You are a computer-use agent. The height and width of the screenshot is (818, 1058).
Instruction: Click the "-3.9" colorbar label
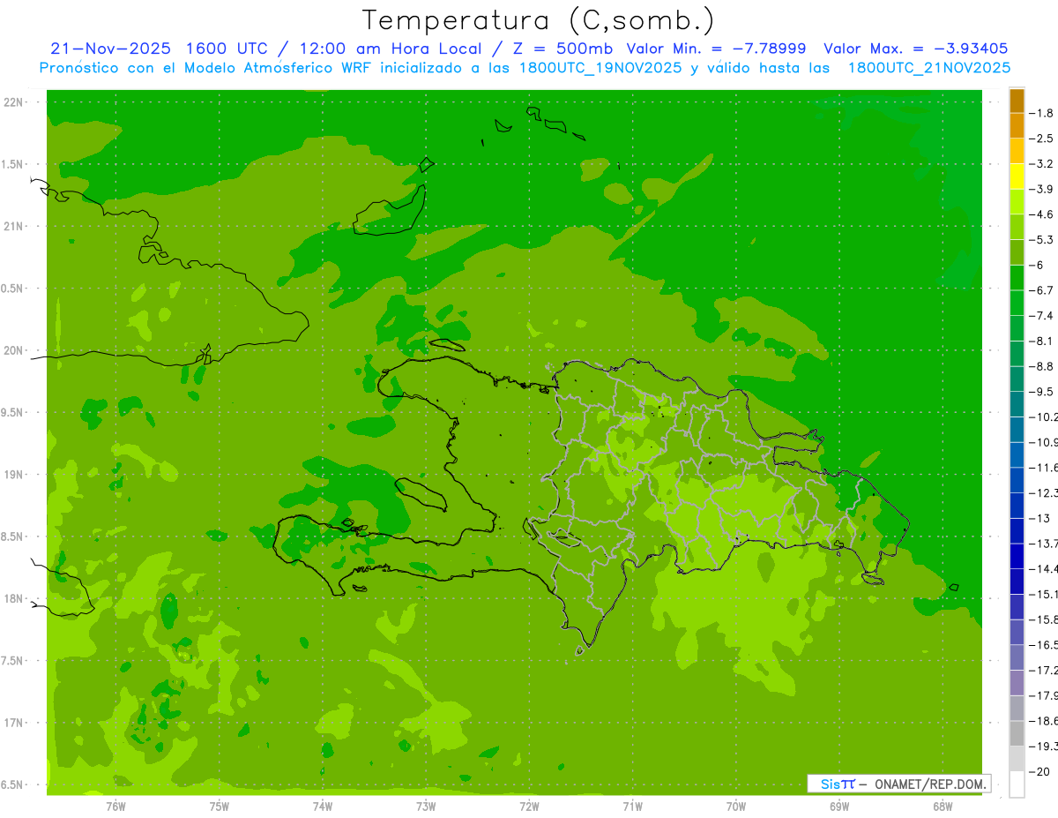tap(1042, 189)
